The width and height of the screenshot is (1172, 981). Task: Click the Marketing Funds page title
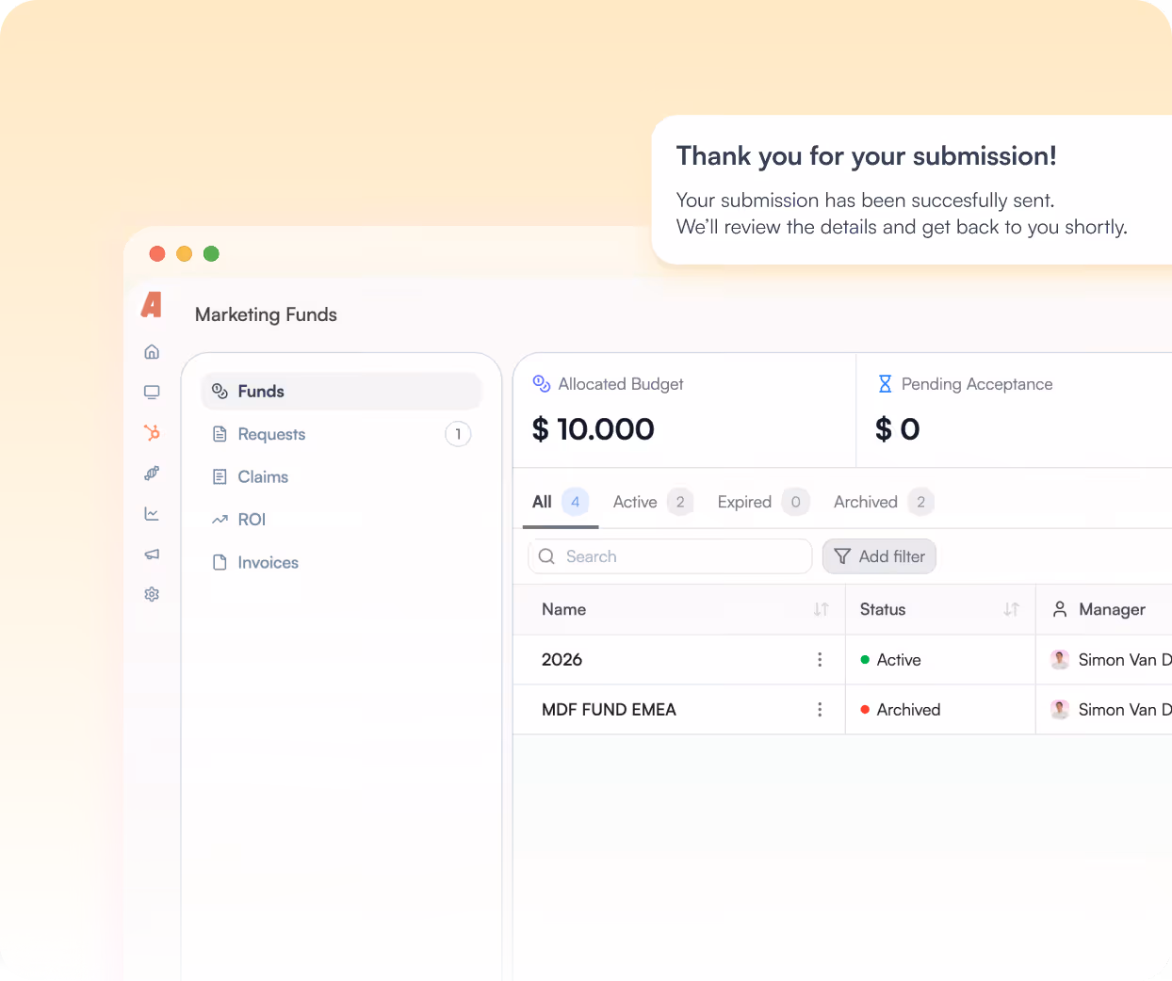point(266,314)
